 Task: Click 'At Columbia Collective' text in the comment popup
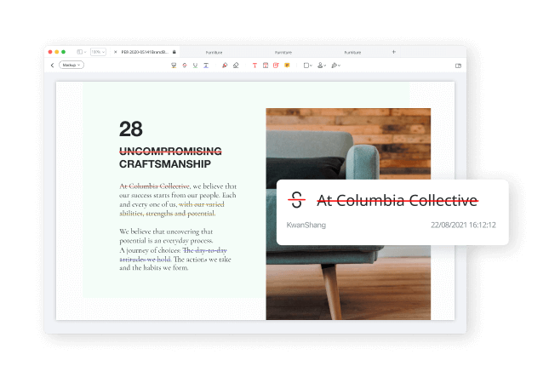[x=397, y=201]
